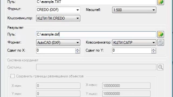The image size is (173, 97).
Task: Click the result path field C:\example.dxf
Action: point(96,34)
